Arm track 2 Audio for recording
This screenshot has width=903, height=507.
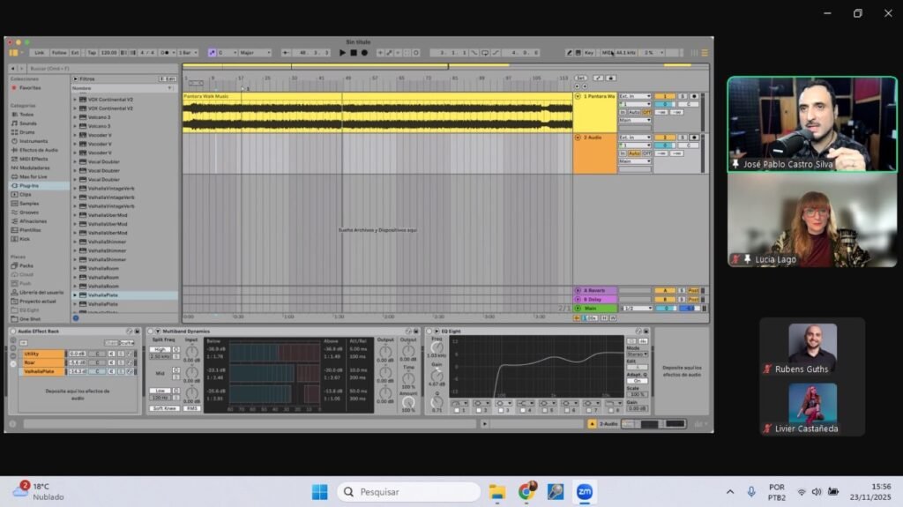click(694, 138)
